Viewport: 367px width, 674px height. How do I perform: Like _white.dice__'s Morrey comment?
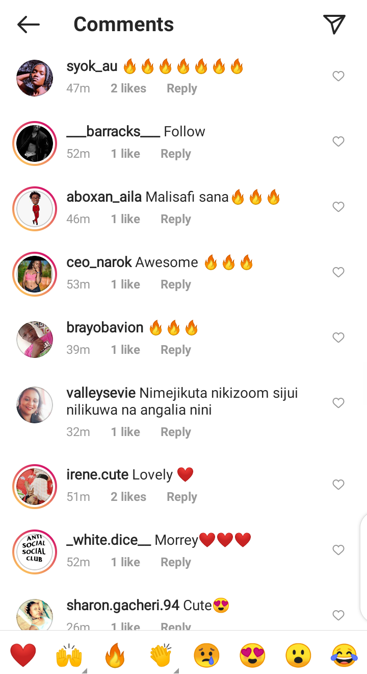tap(338, 550)
